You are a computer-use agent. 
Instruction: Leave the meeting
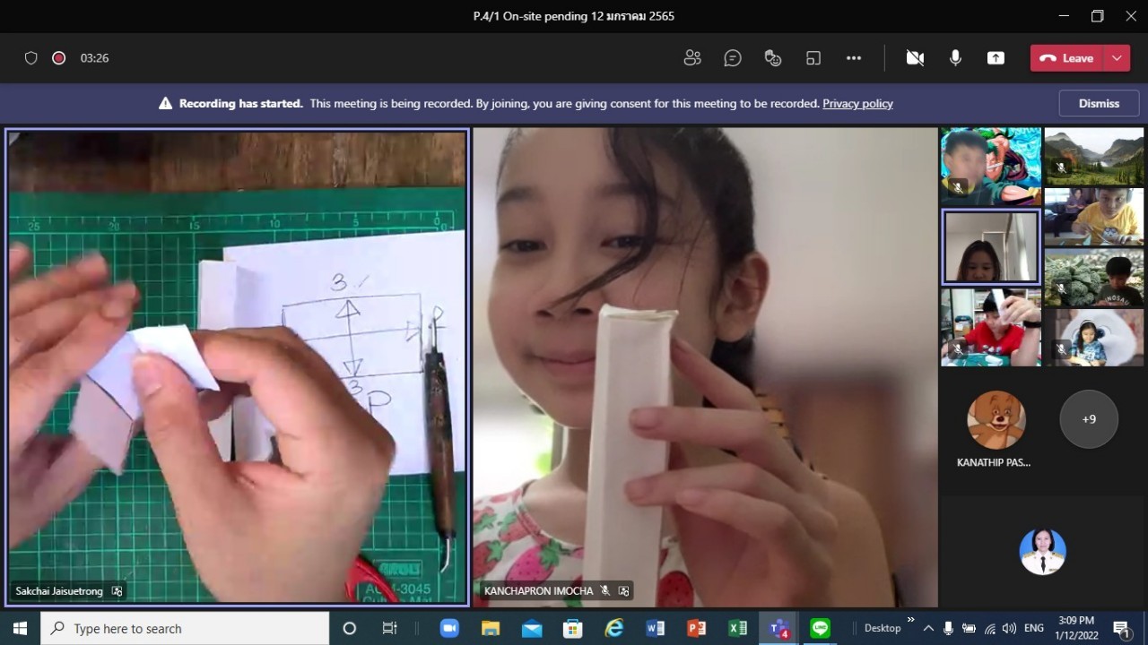tap(1066, 58)
